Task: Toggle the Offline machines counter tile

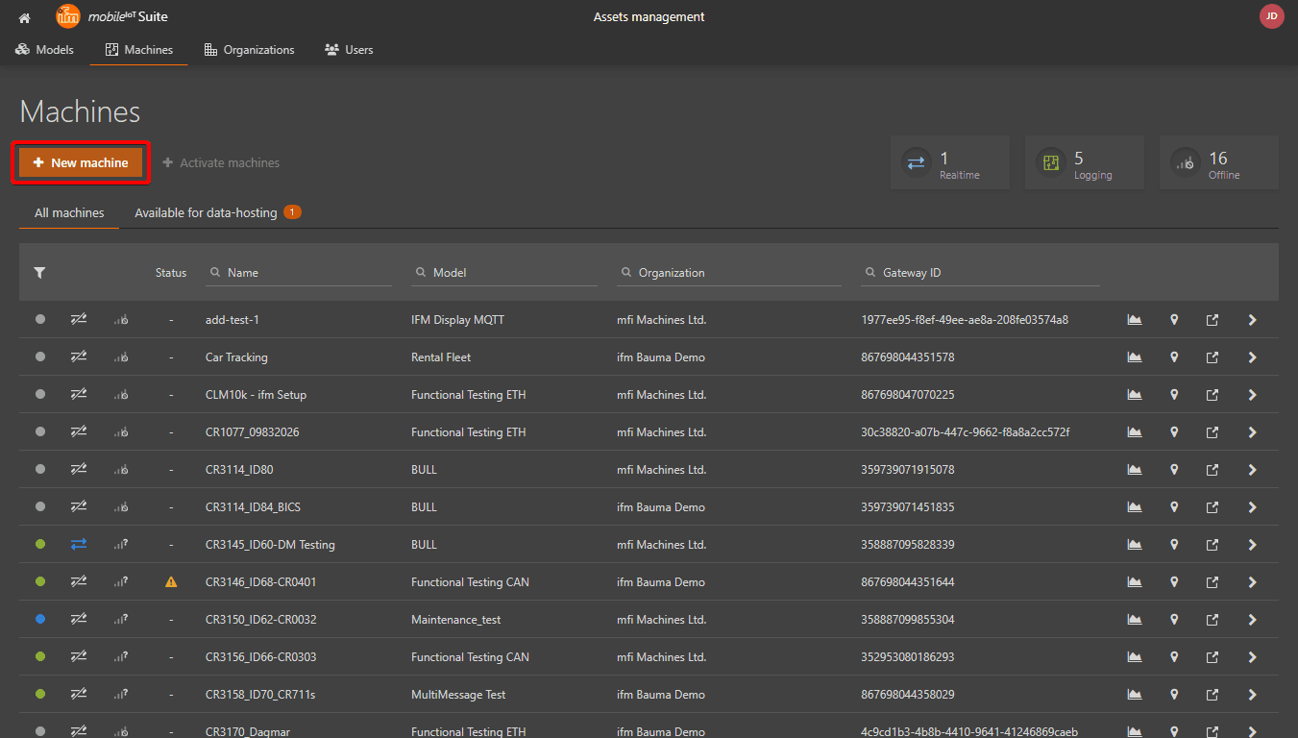Action: (x=1218, y=163)
